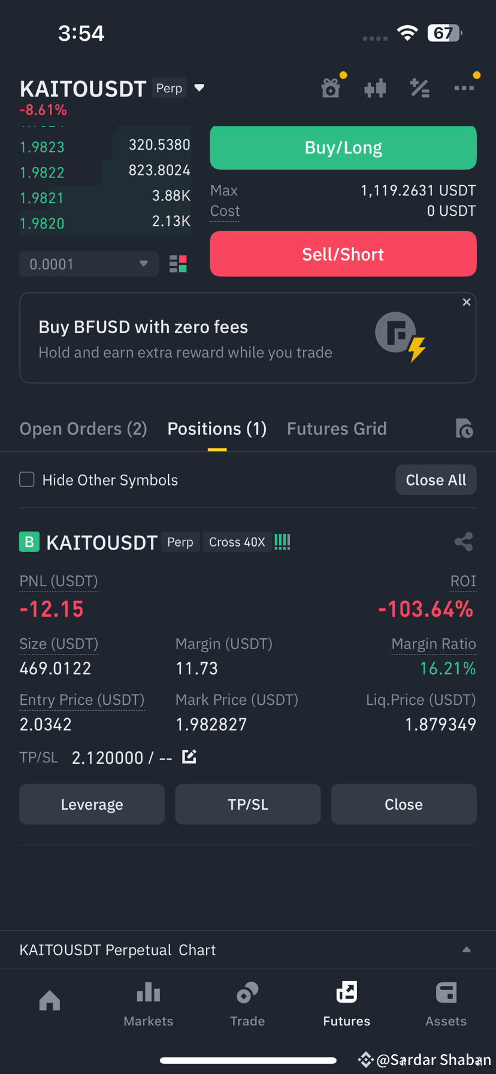Tap the BFUSD lightning coin icon

click(x=400, y=336)
